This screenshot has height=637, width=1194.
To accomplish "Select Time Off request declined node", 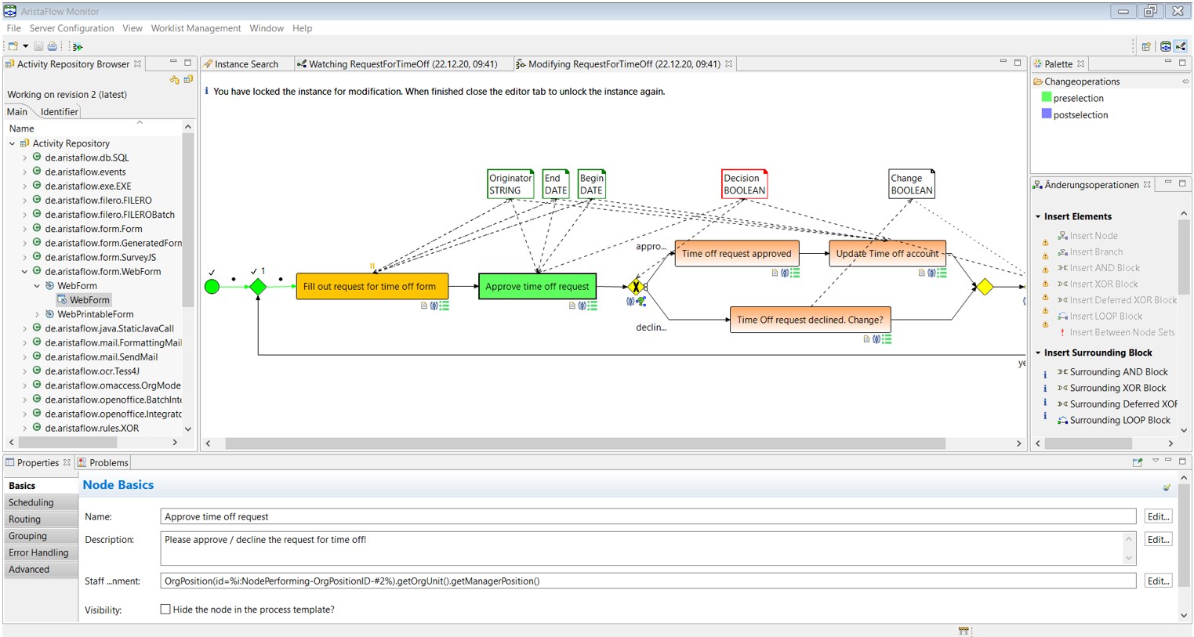I will (810, 320).
